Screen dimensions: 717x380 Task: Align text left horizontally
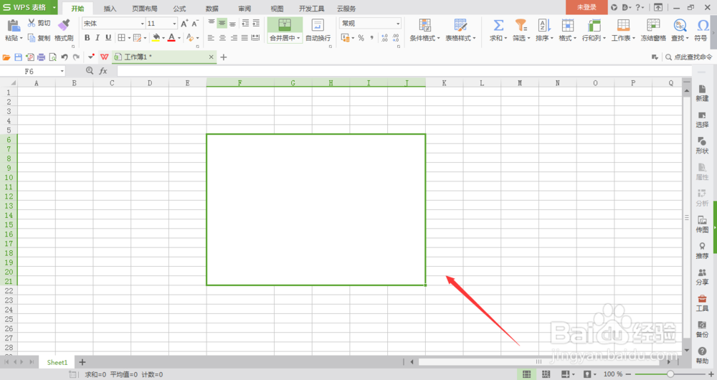point(211,38)
